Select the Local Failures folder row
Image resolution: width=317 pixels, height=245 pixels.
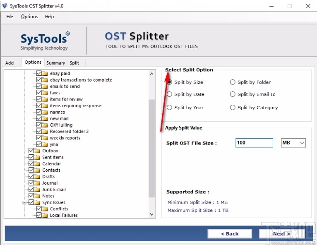(64, 215)
